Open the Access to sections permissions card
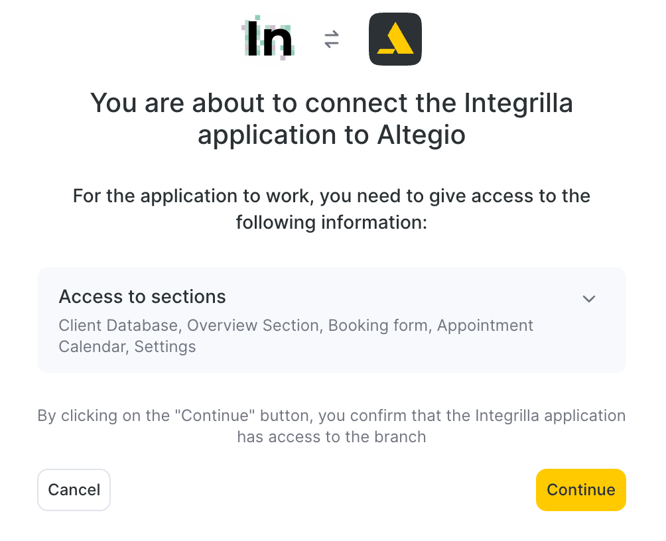Image resolution: width=666 pixels, height=541 pixels. [x=332, y=320]
